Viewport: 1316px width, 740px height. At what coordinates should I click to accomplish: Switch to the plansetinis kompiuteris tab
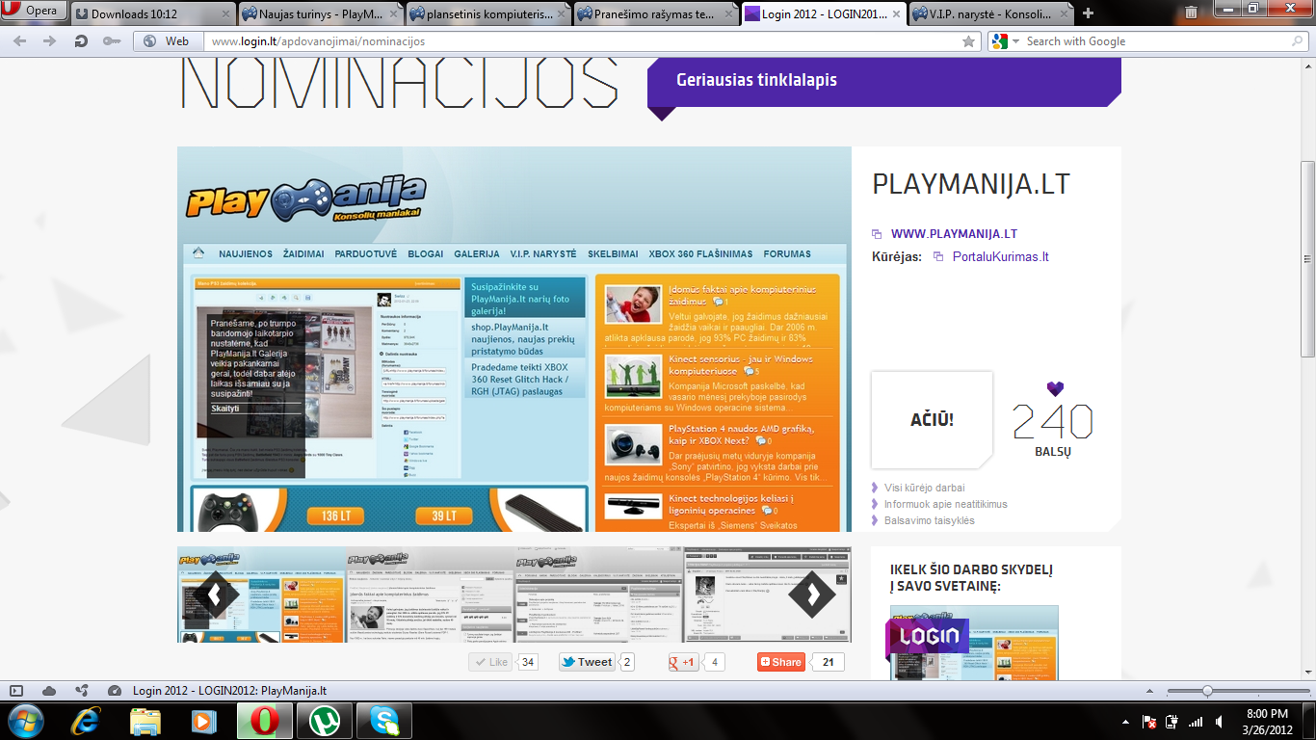(488, 13)
